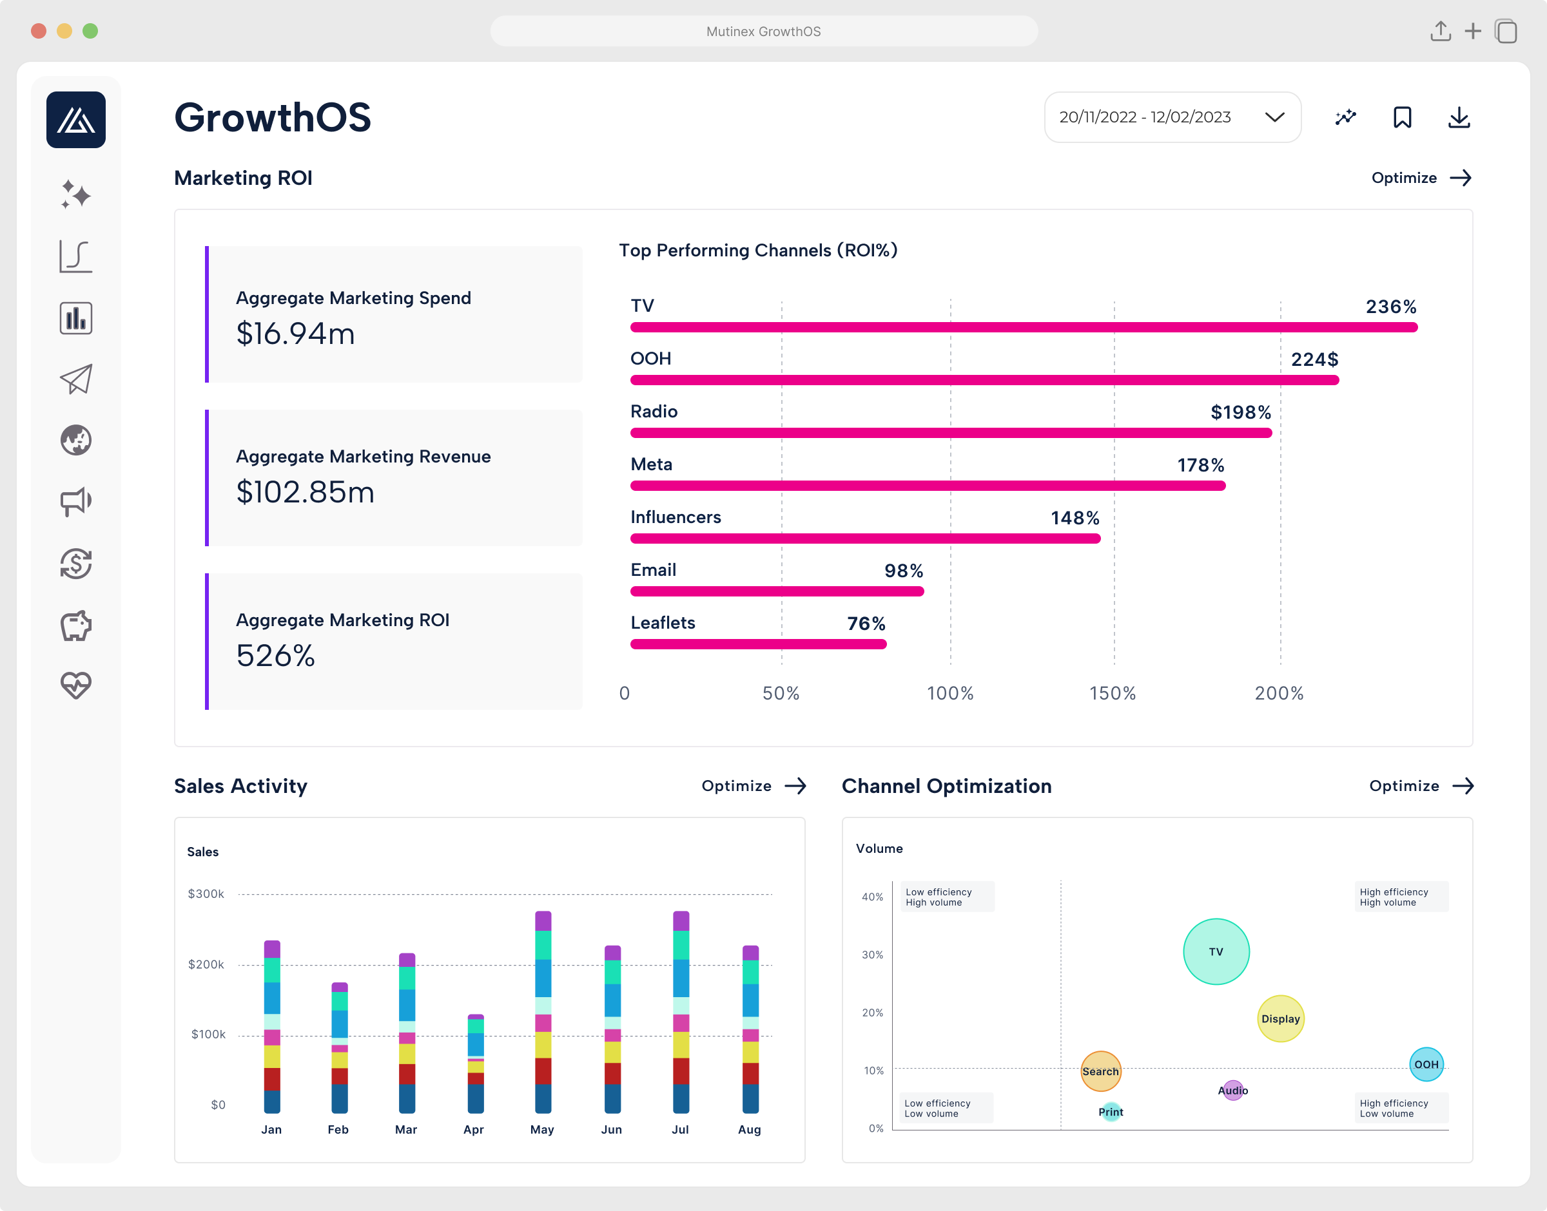Click the 'Low efficiency Low volume' quadrant label

point(946,1108)
